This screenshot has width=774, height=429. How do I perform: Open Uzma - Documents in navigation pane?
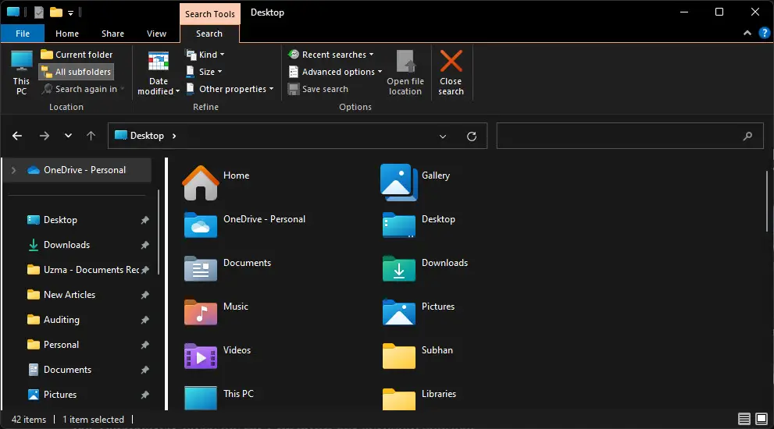click(83, 270)
